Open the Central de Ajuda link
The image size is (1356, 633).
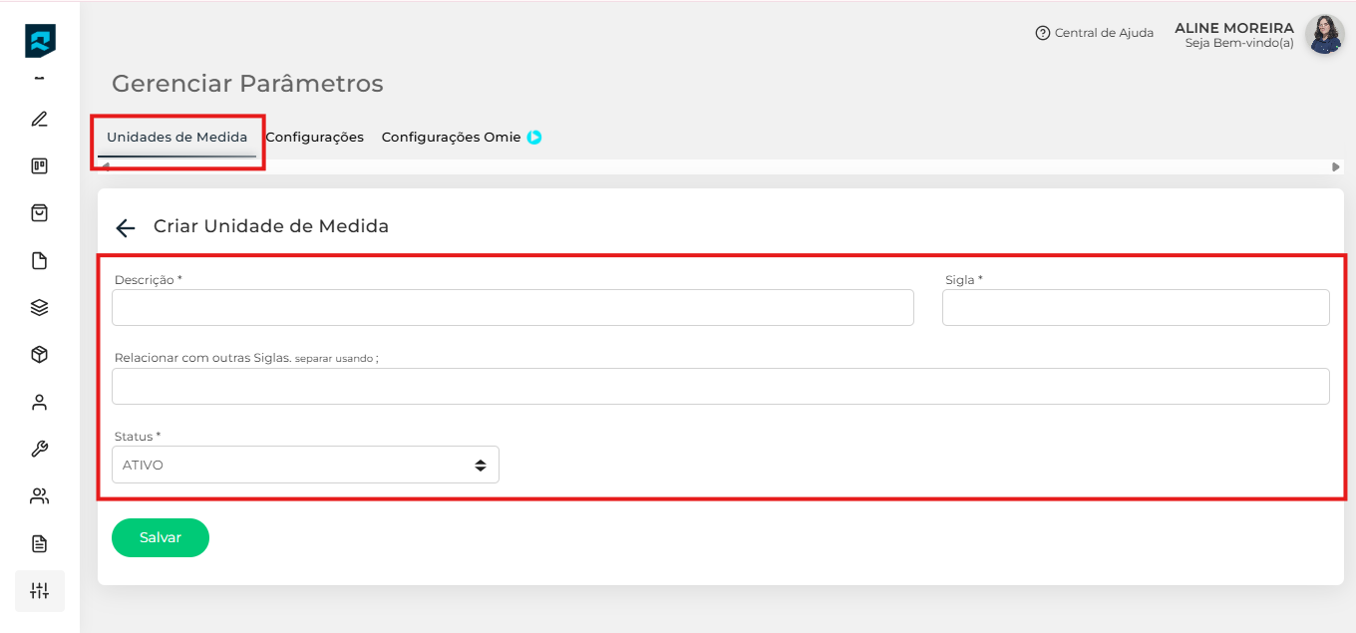pyautogui.click(x=1094, y=33)
